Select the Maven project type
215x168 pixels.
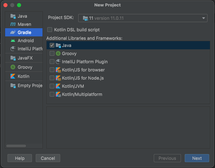(x=24, y=24)
